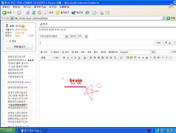Open the Mail envelope icon
176x133 pixels.
94,13
